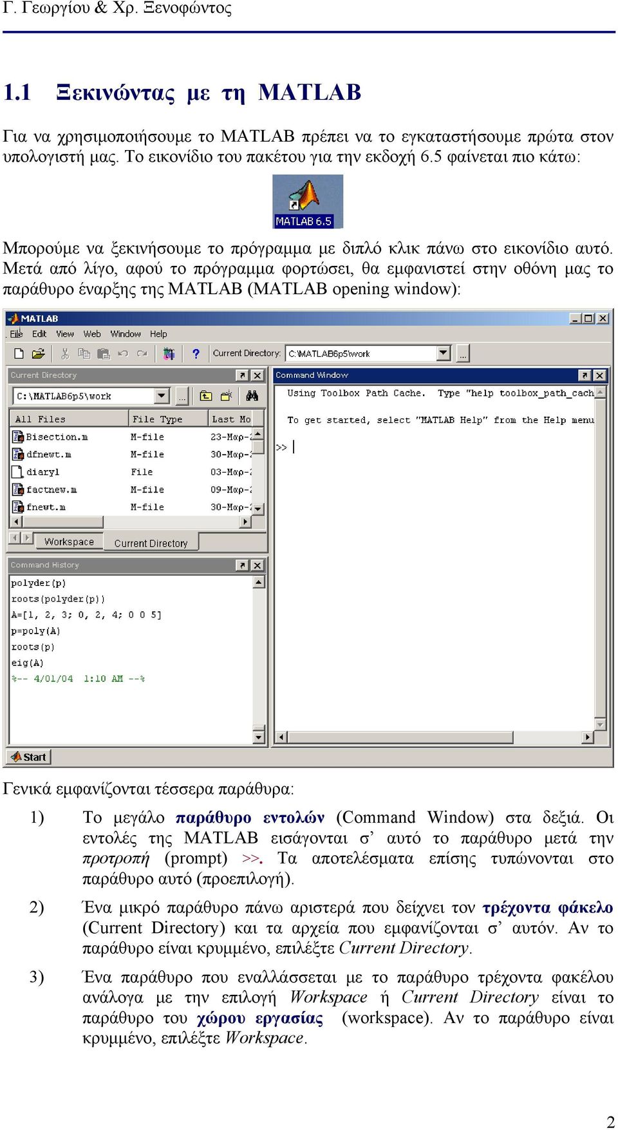Click the All Files column header
This screenshot has height=1130, width=618.
click(69, 419)
